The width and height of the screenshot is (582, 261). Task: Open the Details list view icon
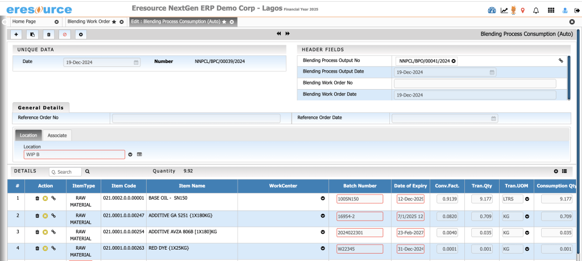pos(564,171)
